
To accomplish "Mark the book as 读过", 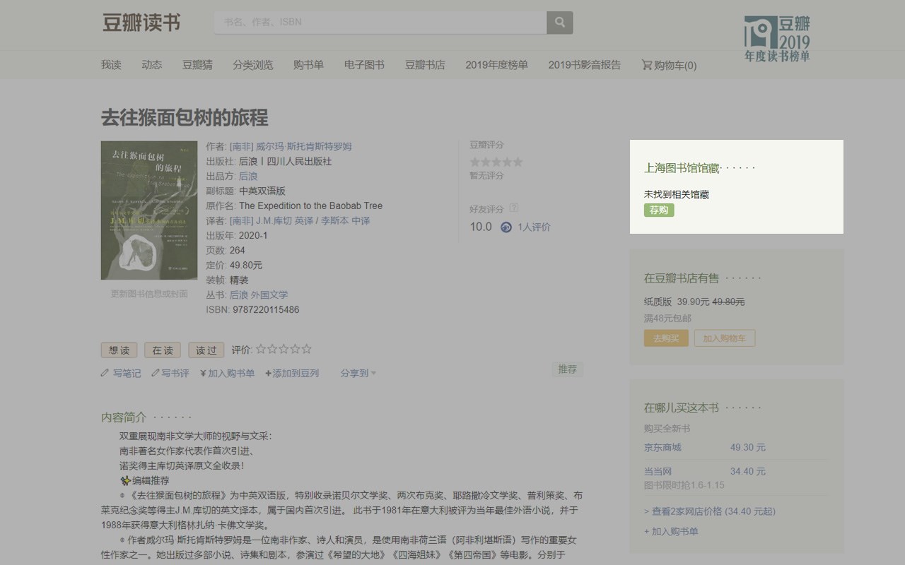I will 206,350.
